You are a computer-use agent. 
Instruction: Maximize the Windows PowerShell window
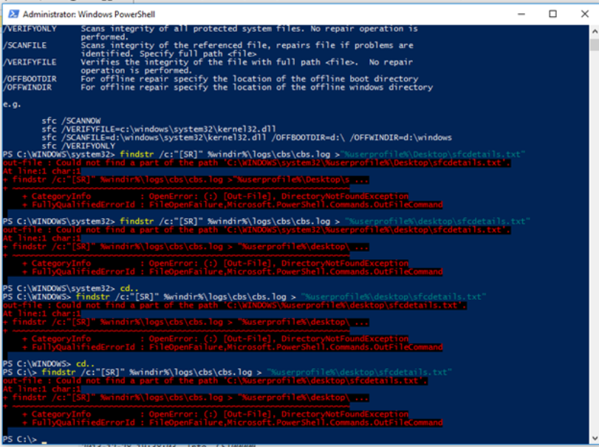point(552,14)
